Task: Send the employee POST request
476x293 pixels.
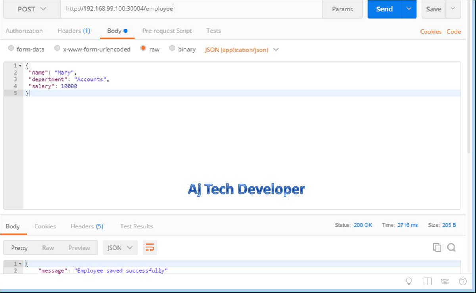Action: click(x=384, y=9)
